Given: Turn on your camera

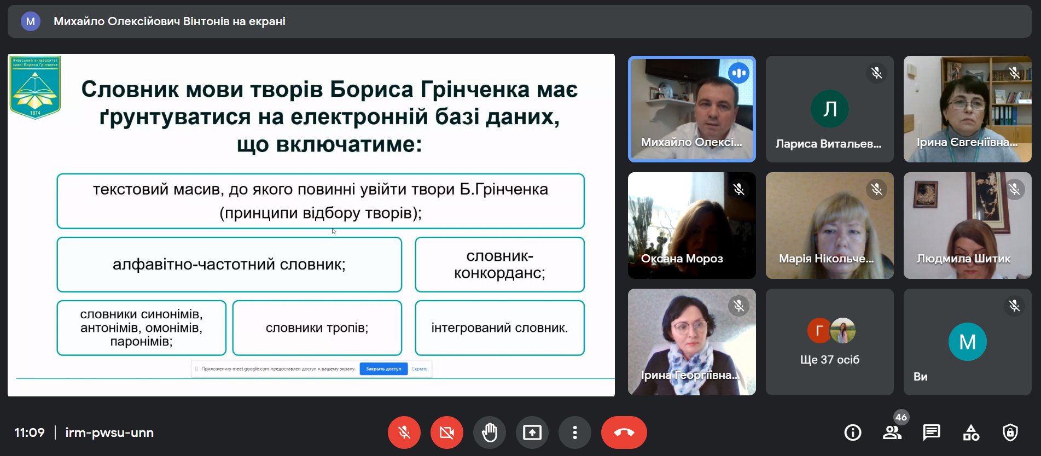Looking at the screenshot, I should (x=447, y=432).
